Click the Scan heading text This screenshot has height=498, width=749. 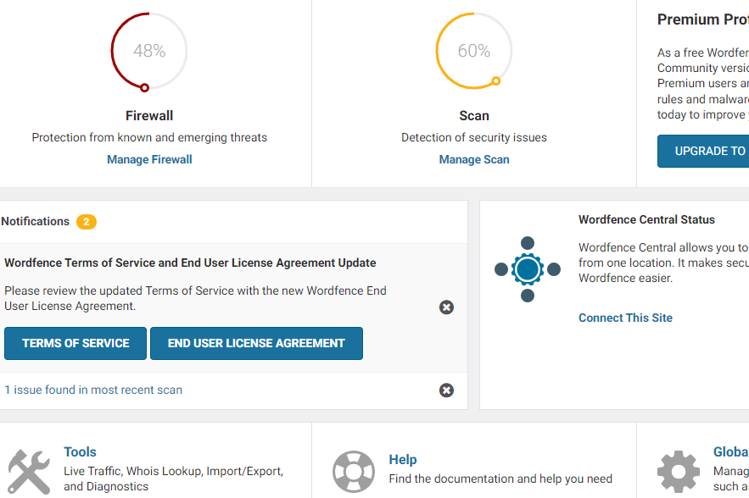474,115
